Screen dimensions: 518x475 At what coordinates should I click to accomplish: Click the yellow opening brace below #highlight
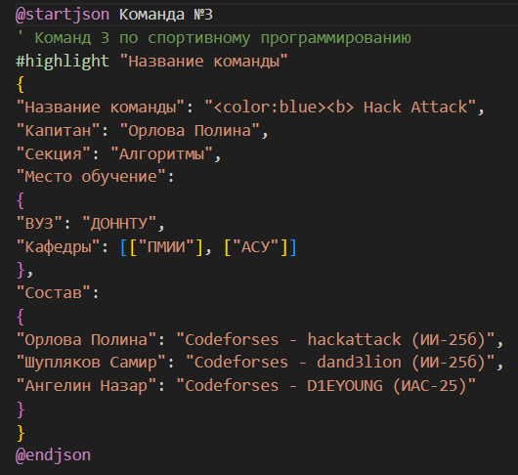point(21,85)
